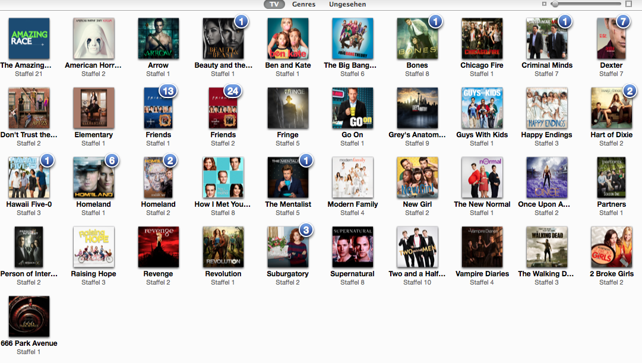Select Person of Interest cover

point(29,247)
